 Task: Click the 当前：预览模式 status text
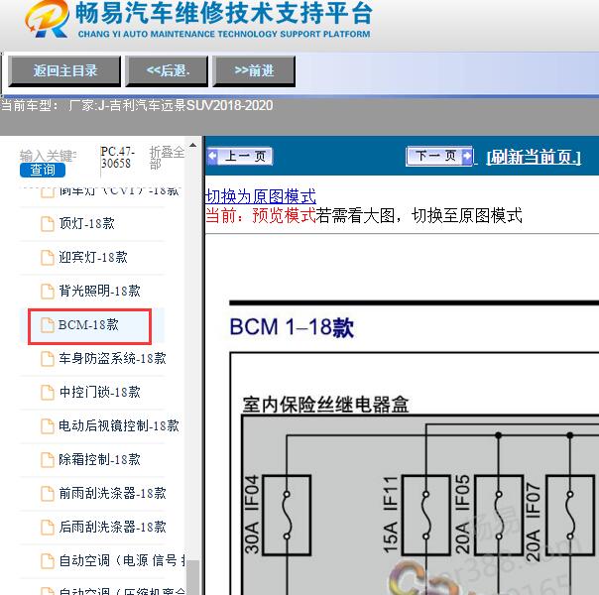(261, 216)
